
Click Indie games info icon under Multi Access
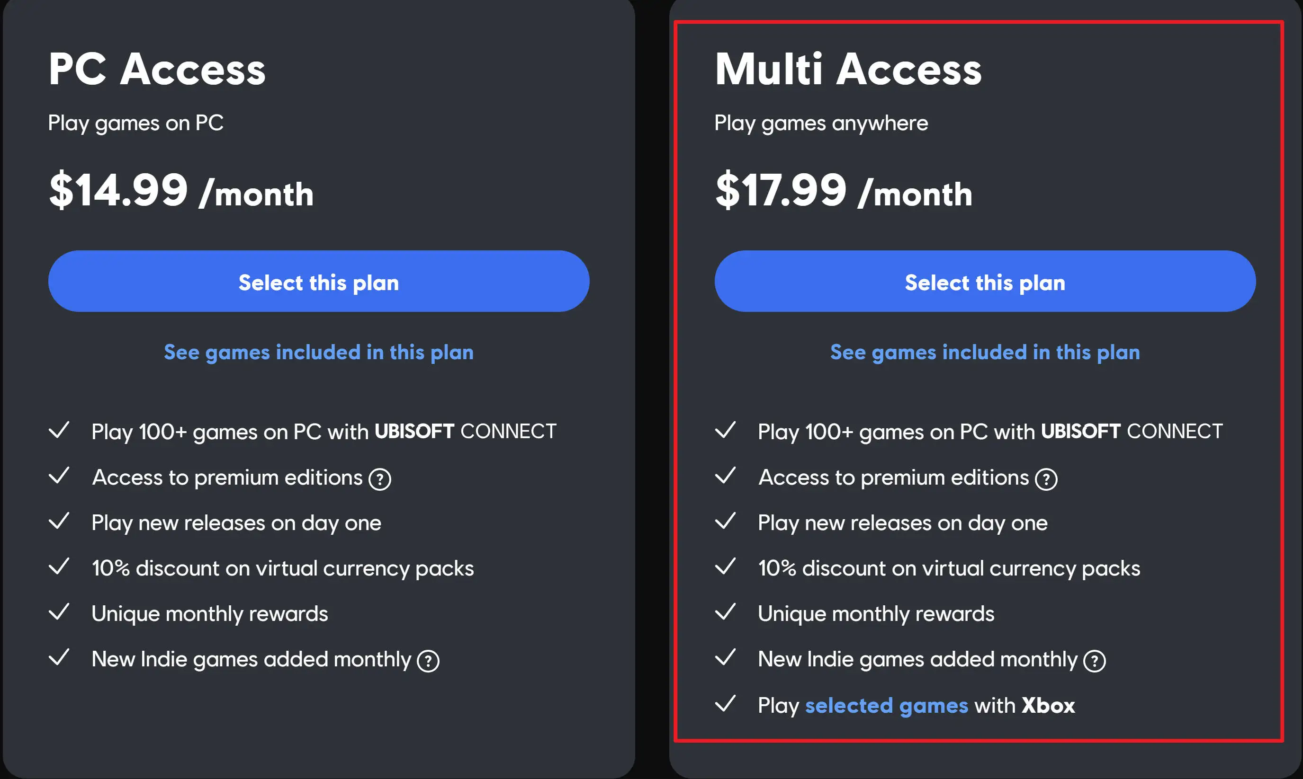click(1095, 660)
